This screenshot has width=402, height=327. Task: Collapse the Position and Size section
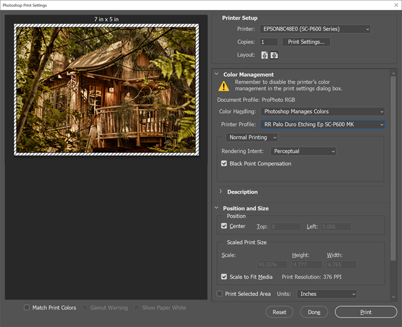click(216, 208)
